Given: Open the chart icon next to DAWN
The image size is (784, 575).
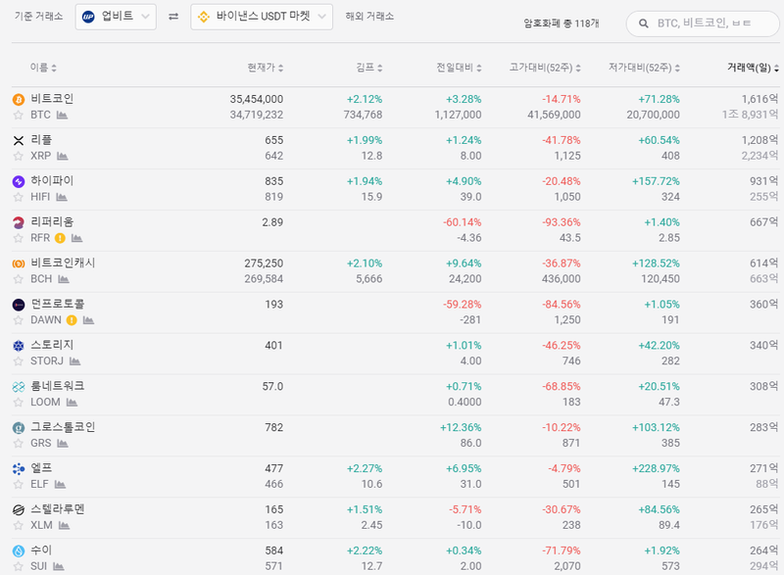Looking at the screenshot, I should pyautogui.click(x=88, y=320).
